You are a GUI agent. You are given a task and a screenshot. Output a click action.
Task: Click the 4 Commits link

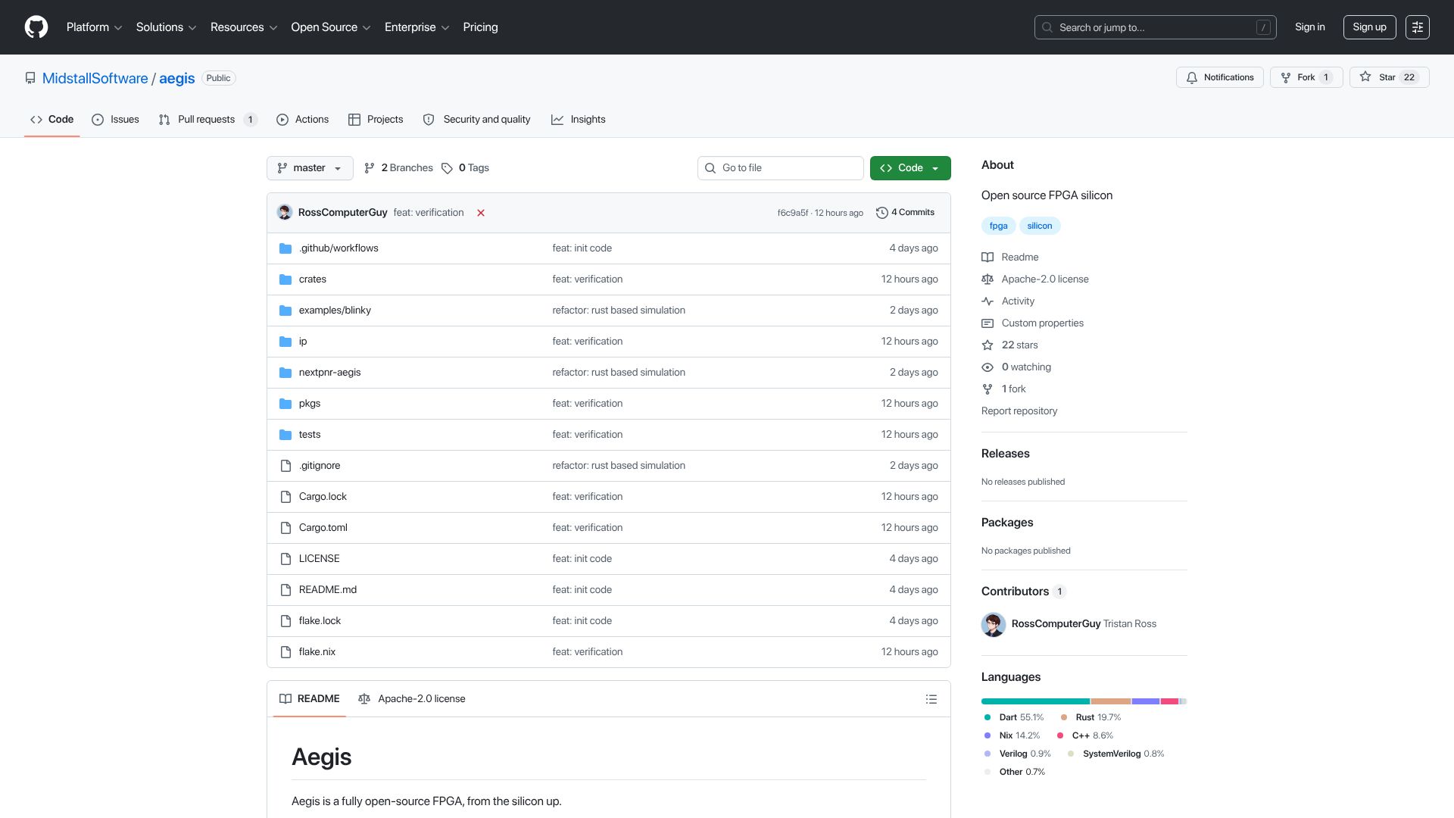(905, 213)
